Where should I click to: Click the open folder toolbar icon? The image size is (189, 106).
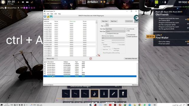[48, 17]
